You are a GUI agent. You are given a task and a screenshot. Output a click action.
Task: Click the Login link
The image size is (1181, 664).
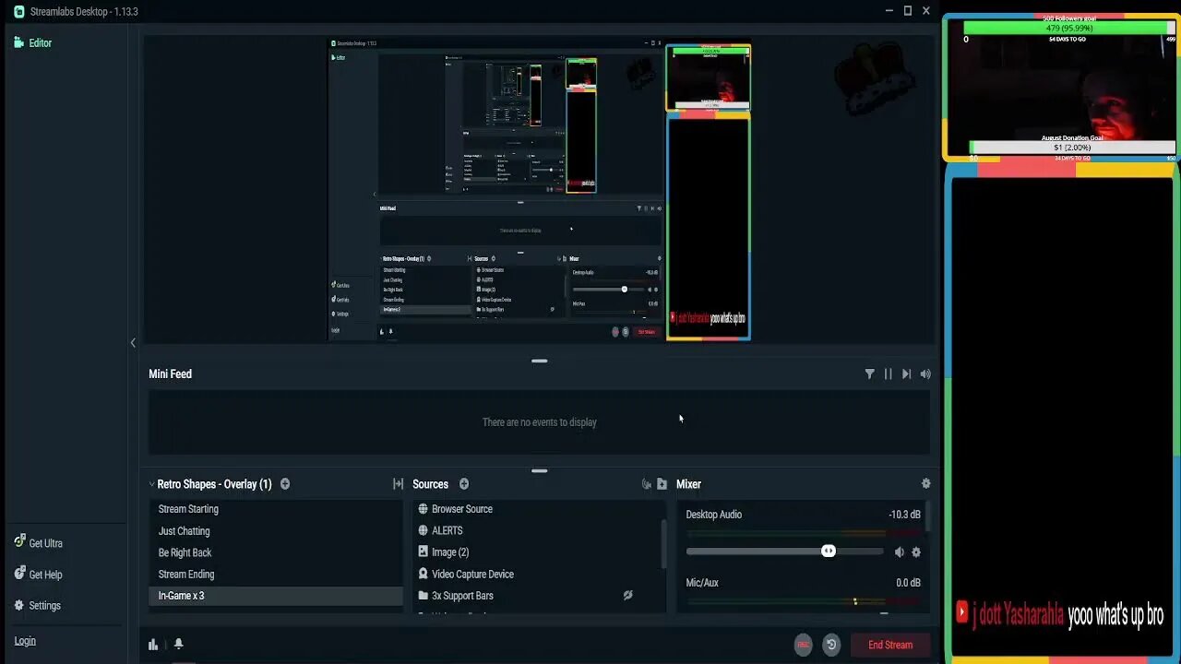(25, 641)
